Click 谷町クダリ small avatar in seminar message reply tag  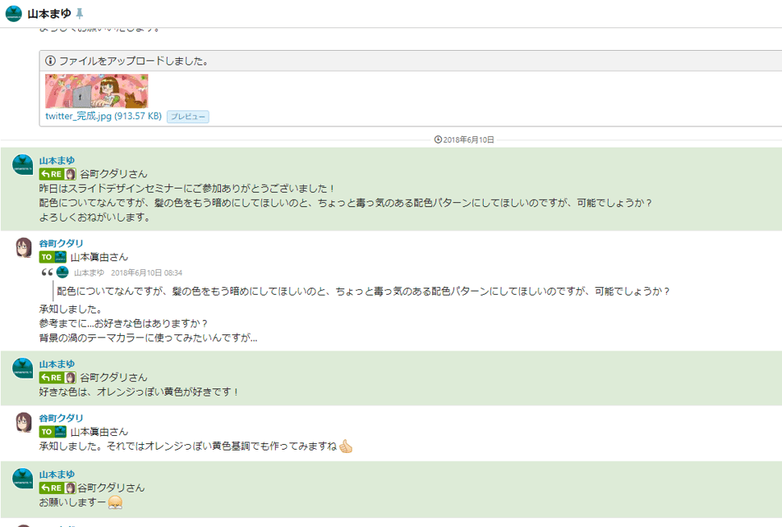(x=70, y=174)
